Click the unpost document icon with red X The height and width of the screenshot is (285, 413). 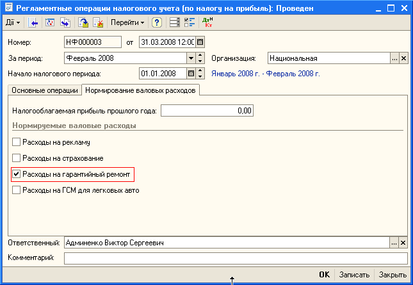point(98,22)
